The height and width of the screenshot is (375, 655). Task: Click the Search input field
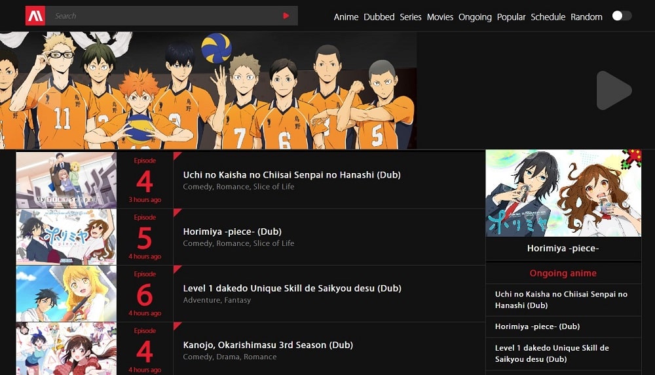[172, 16]
